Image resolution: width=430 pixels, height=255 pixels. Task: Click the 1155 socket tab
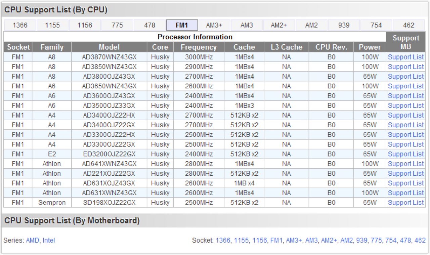(52, 25)
